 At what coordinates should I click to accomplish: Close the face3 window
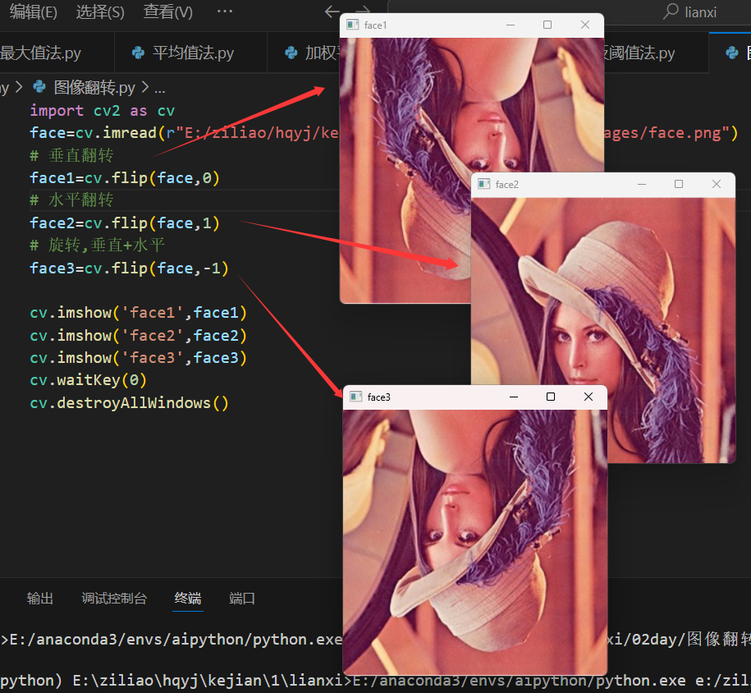click(588, 397)
